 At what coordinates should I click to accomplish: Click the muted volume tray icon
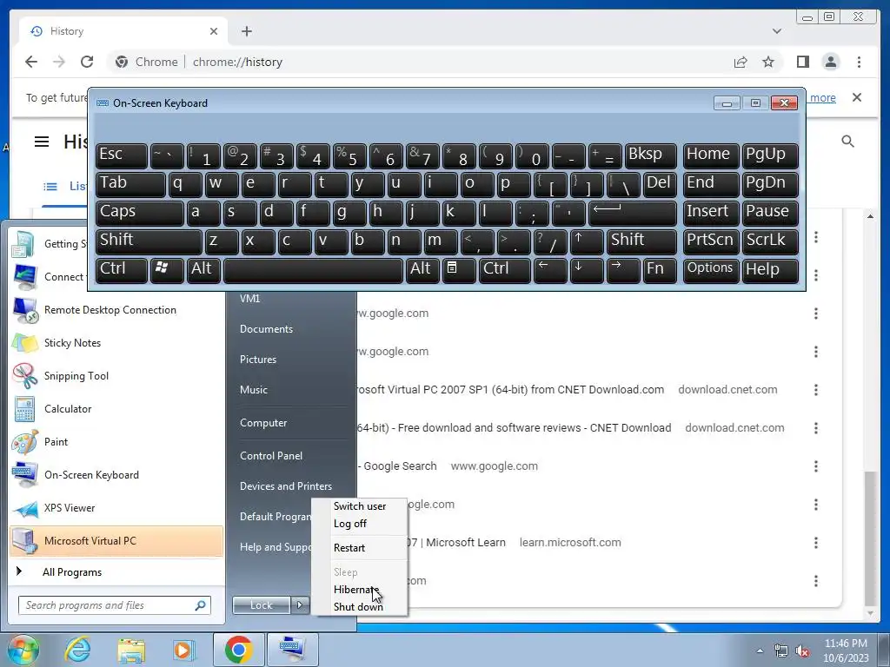click(x=802, y=650)
